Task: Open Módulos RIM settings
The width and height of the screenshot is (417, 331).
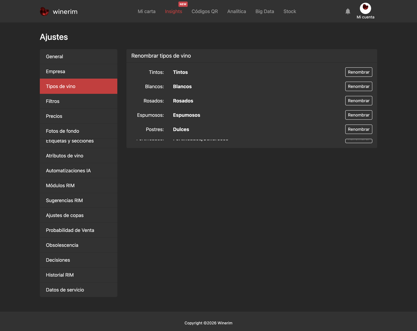Action: coord(78,185)
